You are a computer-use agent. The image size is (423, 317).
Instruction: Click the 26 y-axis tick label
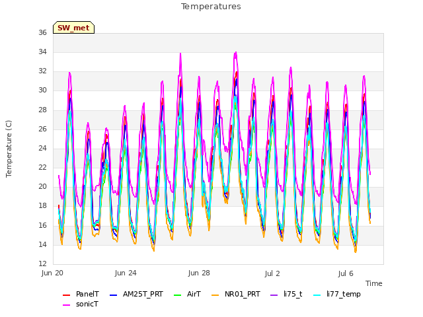[x=42, y=129]
